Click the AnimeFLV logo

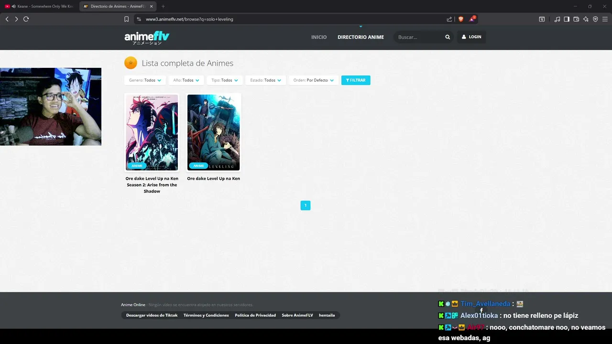[x=147, y=37]
